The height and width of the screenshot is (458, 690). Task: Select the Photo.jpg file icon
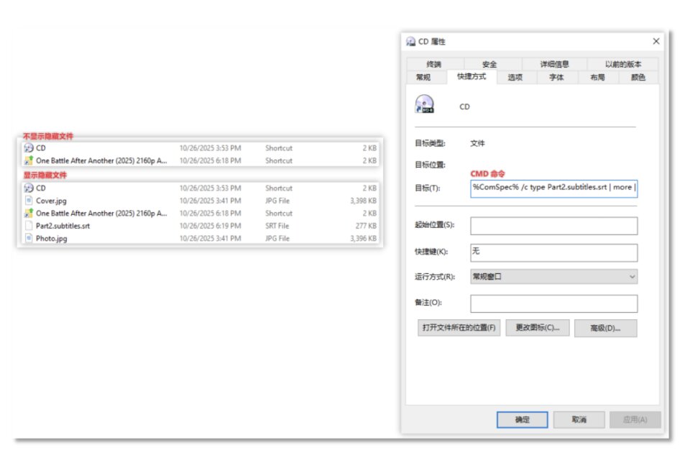pyautogui.click(x=29, y=239)
